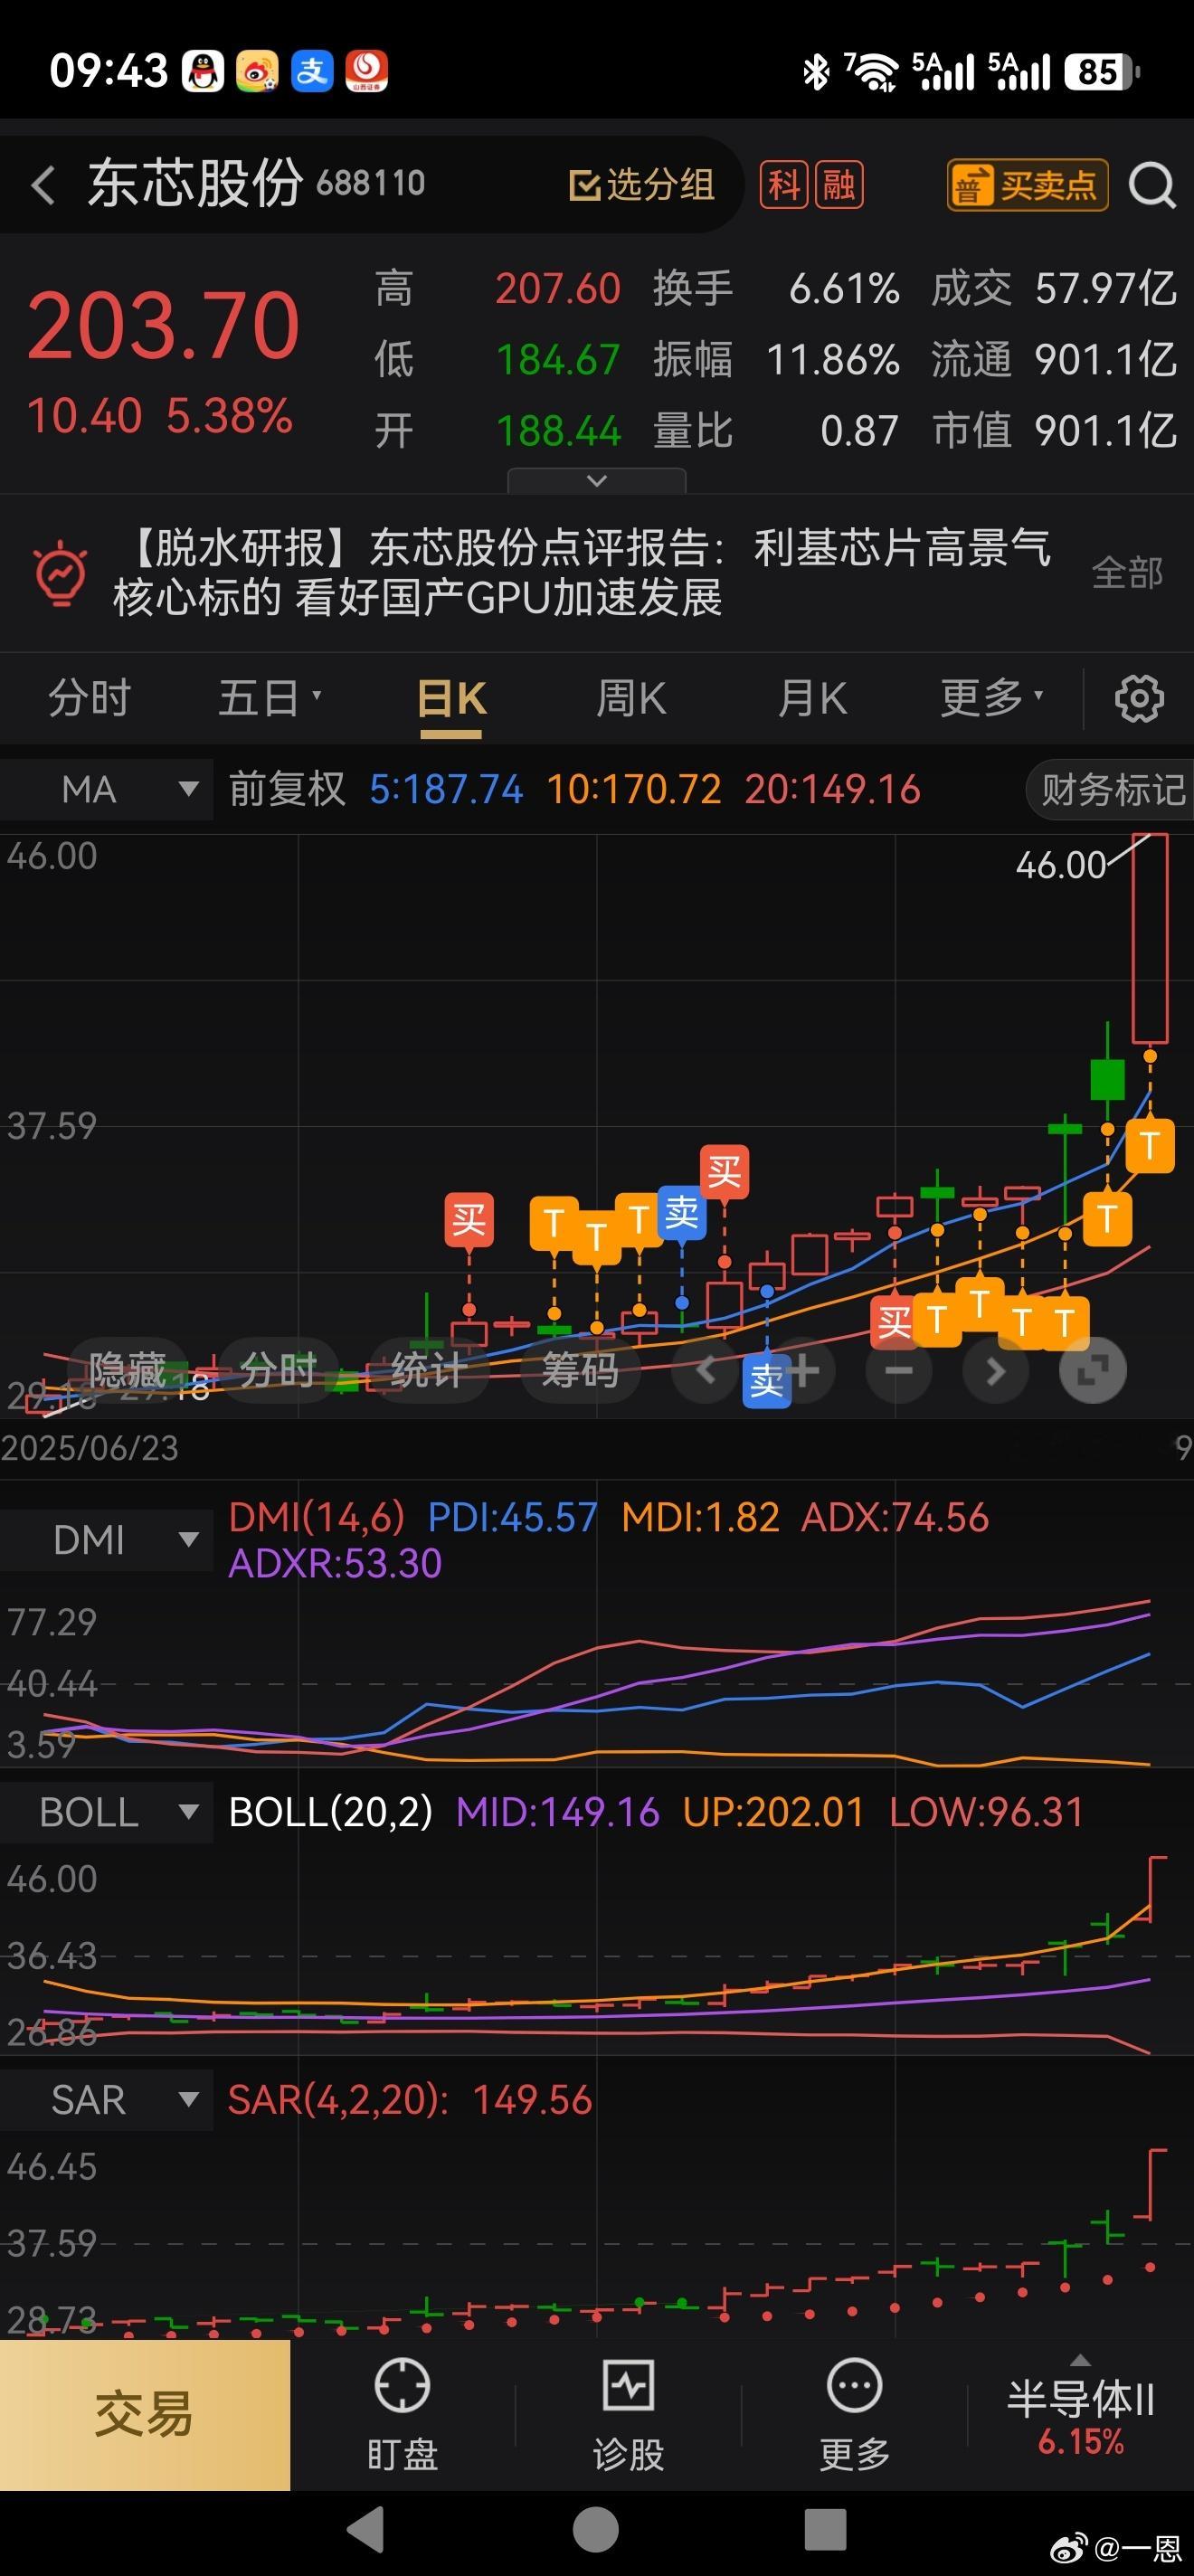Tap the T marker below 46.00 candle

click(1150, 1146)
